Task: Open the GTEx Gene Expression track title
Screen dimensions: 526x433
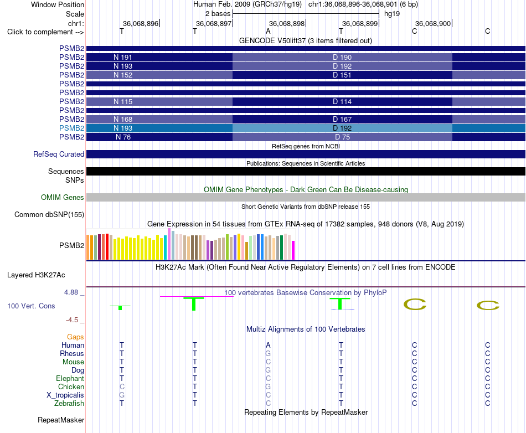Action: pos(306,224)
